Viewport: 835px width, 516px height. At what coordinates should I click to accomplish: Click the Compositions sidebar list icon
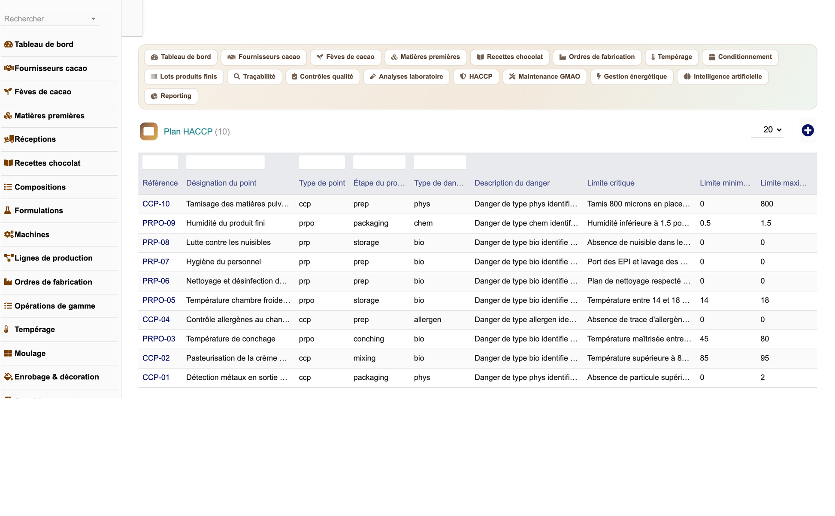[8, 187]
